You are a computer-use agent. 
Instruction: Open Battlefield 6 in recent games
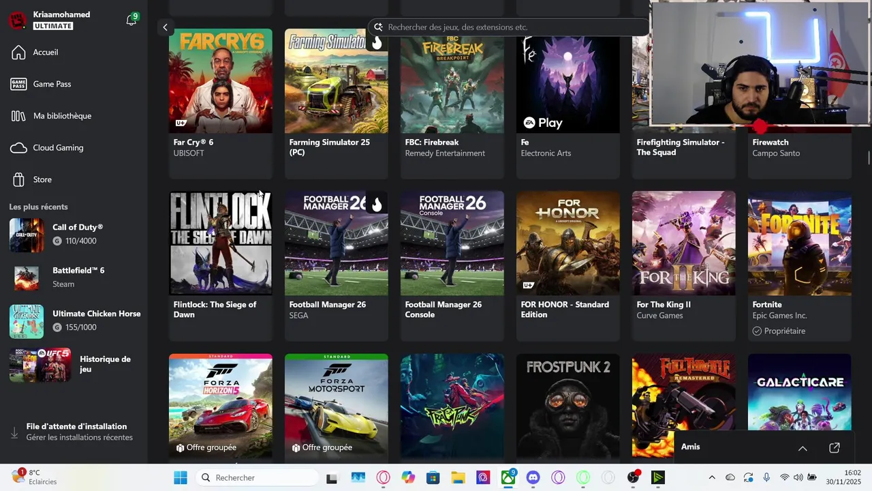pyautogui.click(x=74, y=277)
